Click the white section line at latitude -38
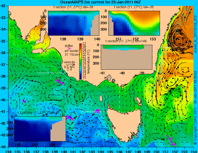Image resolution: width=198 pixels, height=153 pixels. pyautogui.click(x=51, y=73)
